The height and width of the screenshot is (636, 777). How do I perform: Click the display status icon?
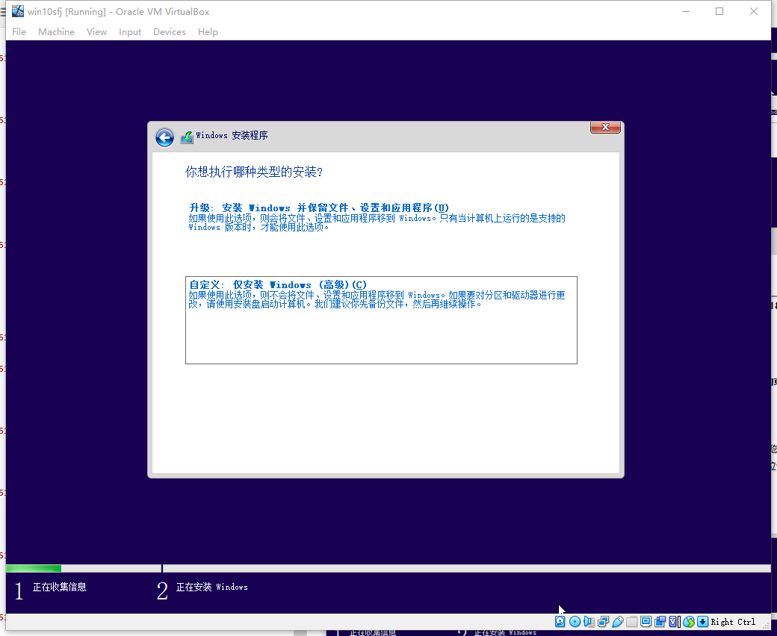[x=646, y=622]
